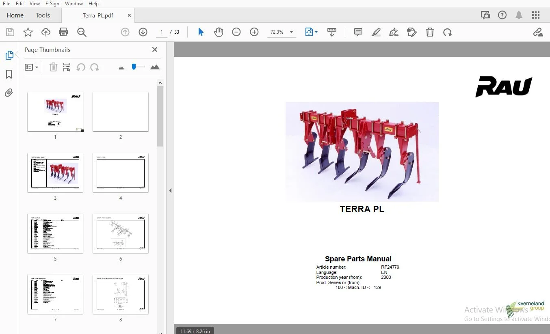This screenshot has height=334, width=550.
Task: Select the page 6 thumbnail
Action: pos(121,233)
